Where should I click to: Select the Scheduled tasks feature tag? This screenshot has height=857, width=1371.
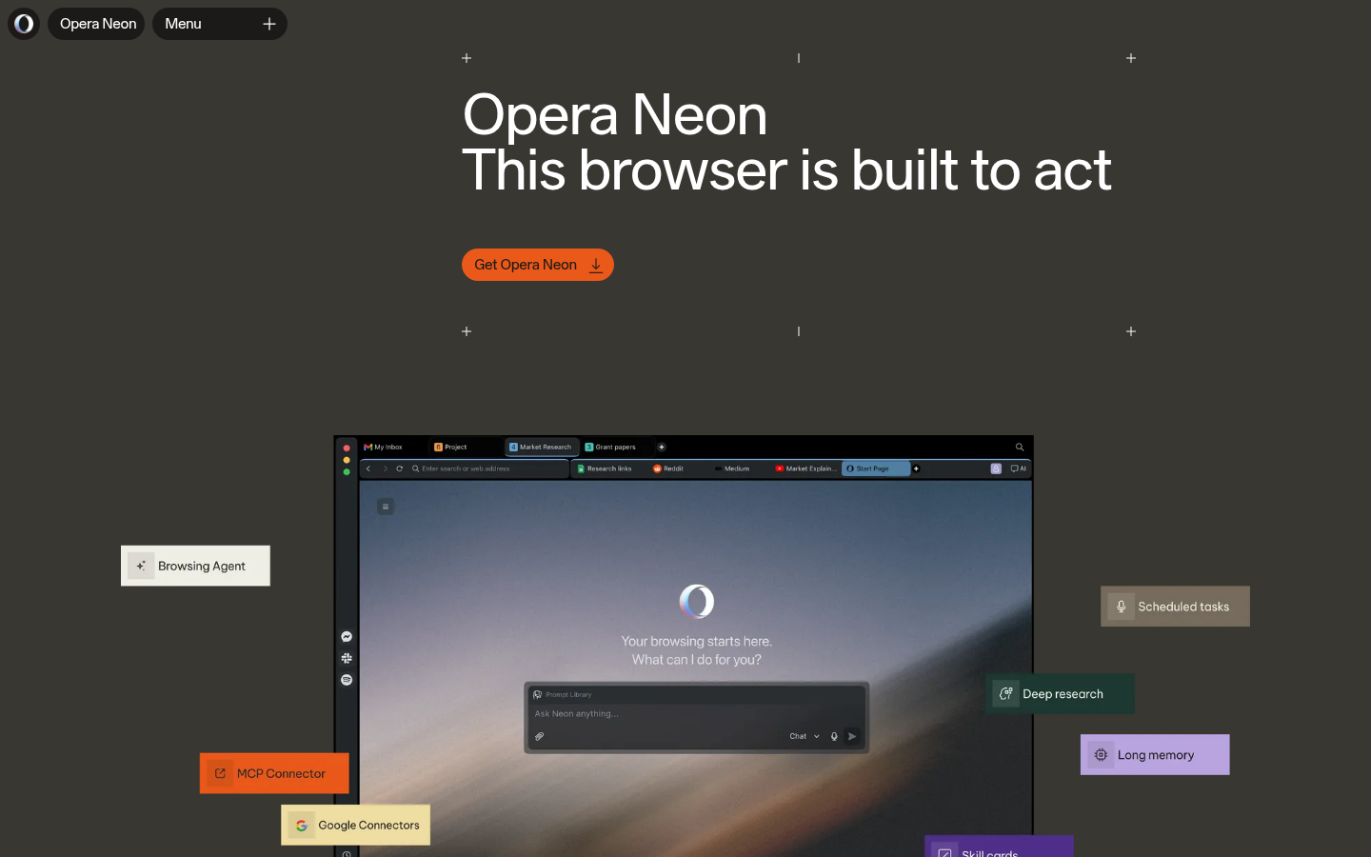click(x=1175, y=607)
